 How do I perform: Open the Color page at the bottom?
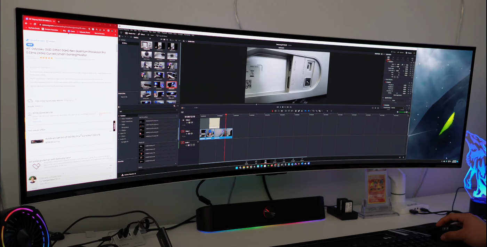284,161
